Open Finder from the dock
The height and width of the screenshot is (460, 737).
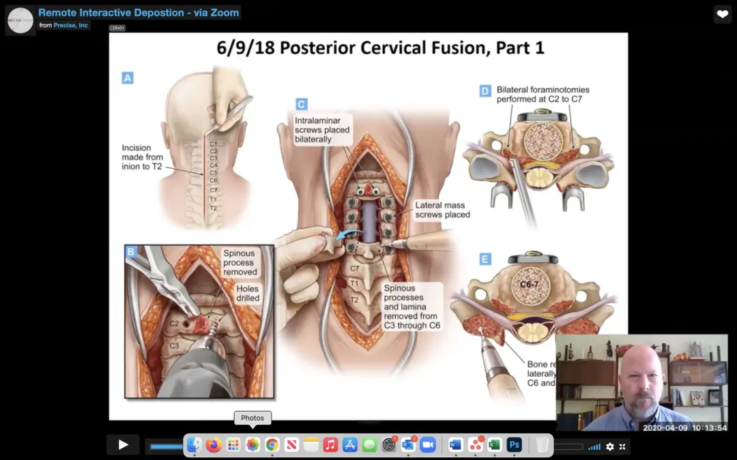(x=194, y=444)
